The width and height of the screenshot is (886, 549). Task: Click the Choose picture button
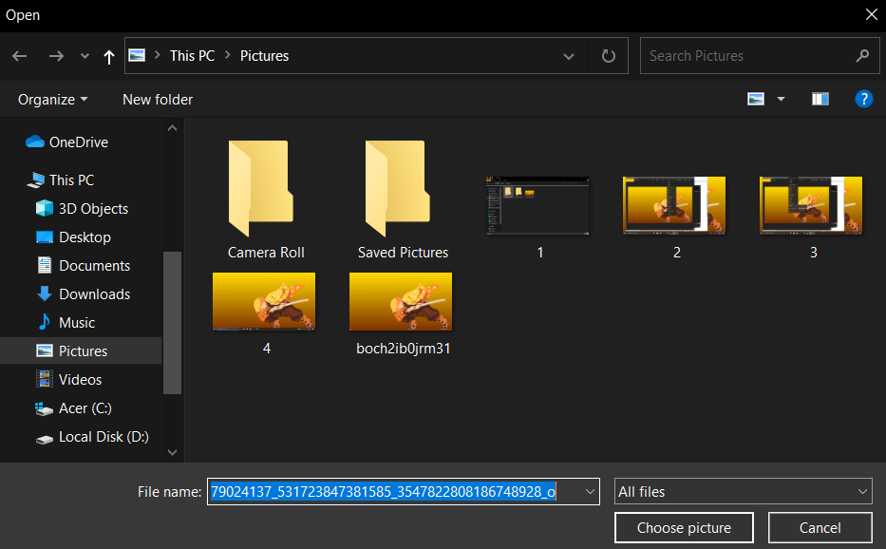pyautogui.click(x=684, y=527)
